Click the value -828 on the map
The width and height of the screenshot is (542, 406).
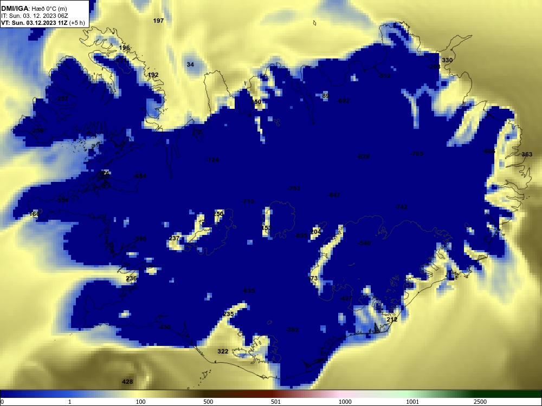coord(363,157)
